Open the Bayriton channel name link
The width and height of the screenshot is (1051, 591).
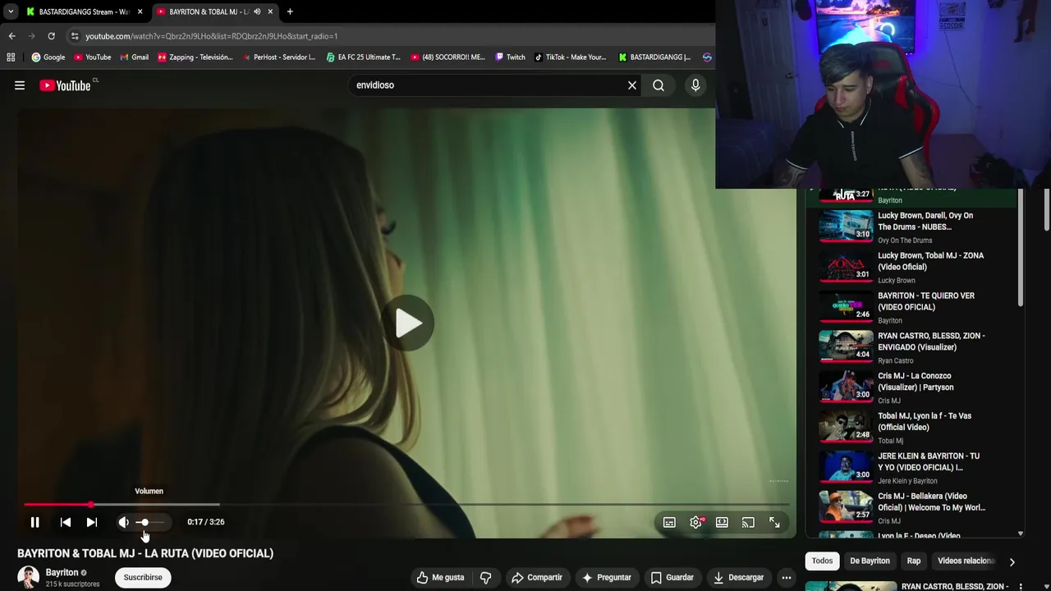pos(62,572)
